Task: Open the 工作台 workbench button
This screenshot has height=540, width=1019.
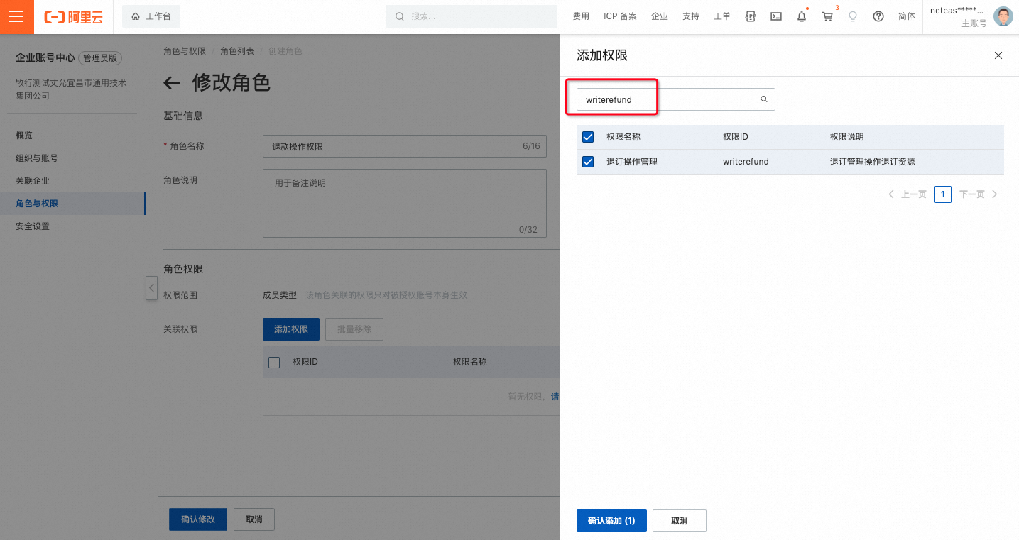Action: 151,16
